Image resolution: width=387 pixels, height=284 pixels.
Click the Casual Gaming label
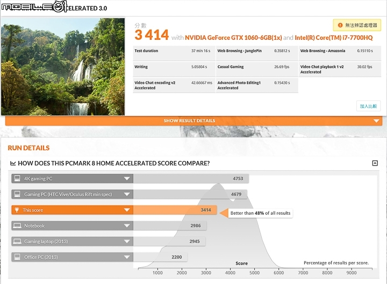231,67
